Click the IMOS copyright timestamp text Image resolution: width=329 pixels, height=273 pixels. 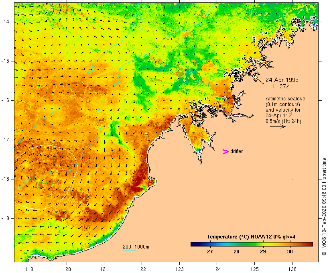coord(324,207)
